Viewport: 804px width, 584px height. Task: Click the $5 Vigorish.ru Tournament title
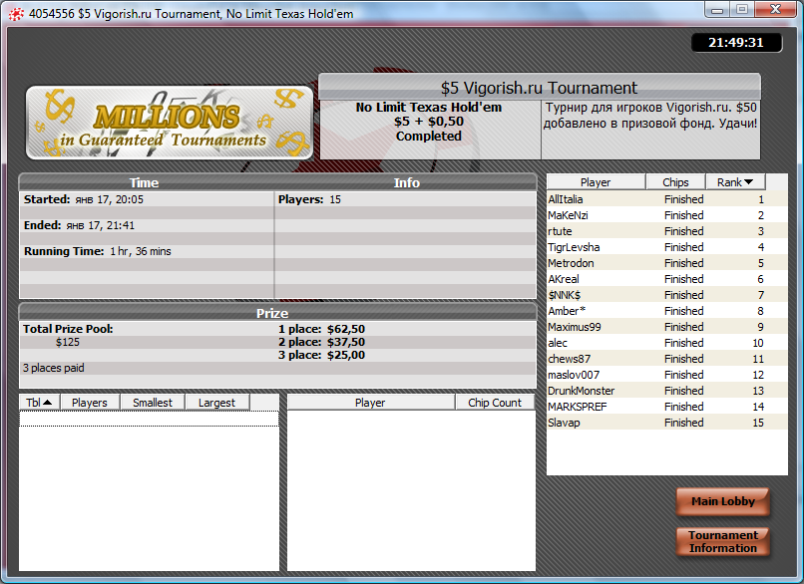click(x=540, y=88)
